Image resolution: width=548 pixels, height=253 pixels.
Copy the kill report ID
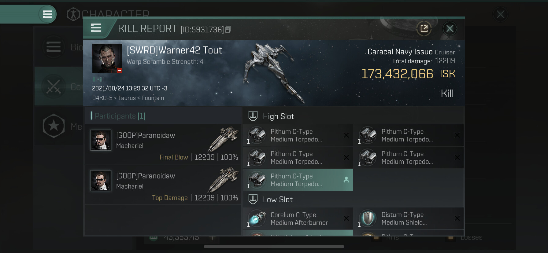click(x=228, y=30)
